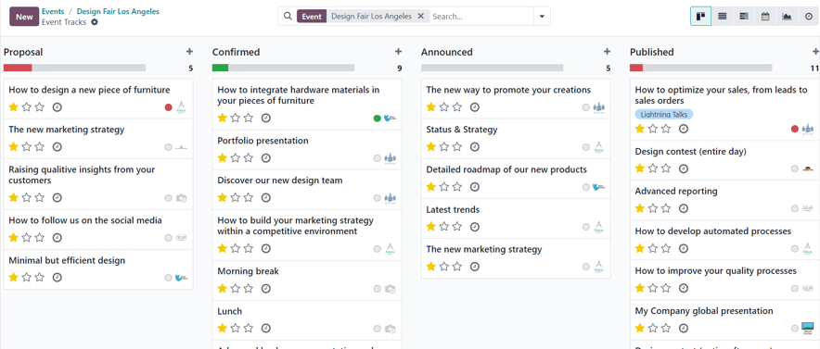The width and height of the screenshot is (820, 349).
Task: Switch to list view
Action: pyautogui.click(x=723, y=16)
